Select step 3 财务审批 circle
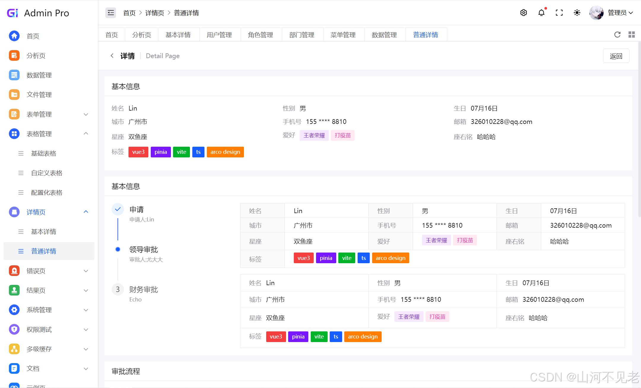 tap(118, 289)
